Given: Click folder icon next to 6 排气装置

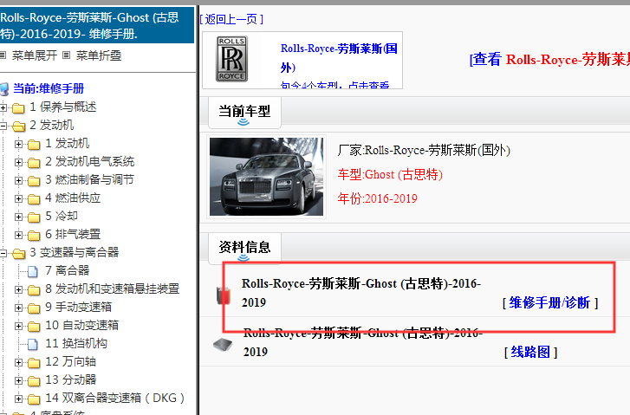Looking at the screenshot, I should (x=34, y=235).
